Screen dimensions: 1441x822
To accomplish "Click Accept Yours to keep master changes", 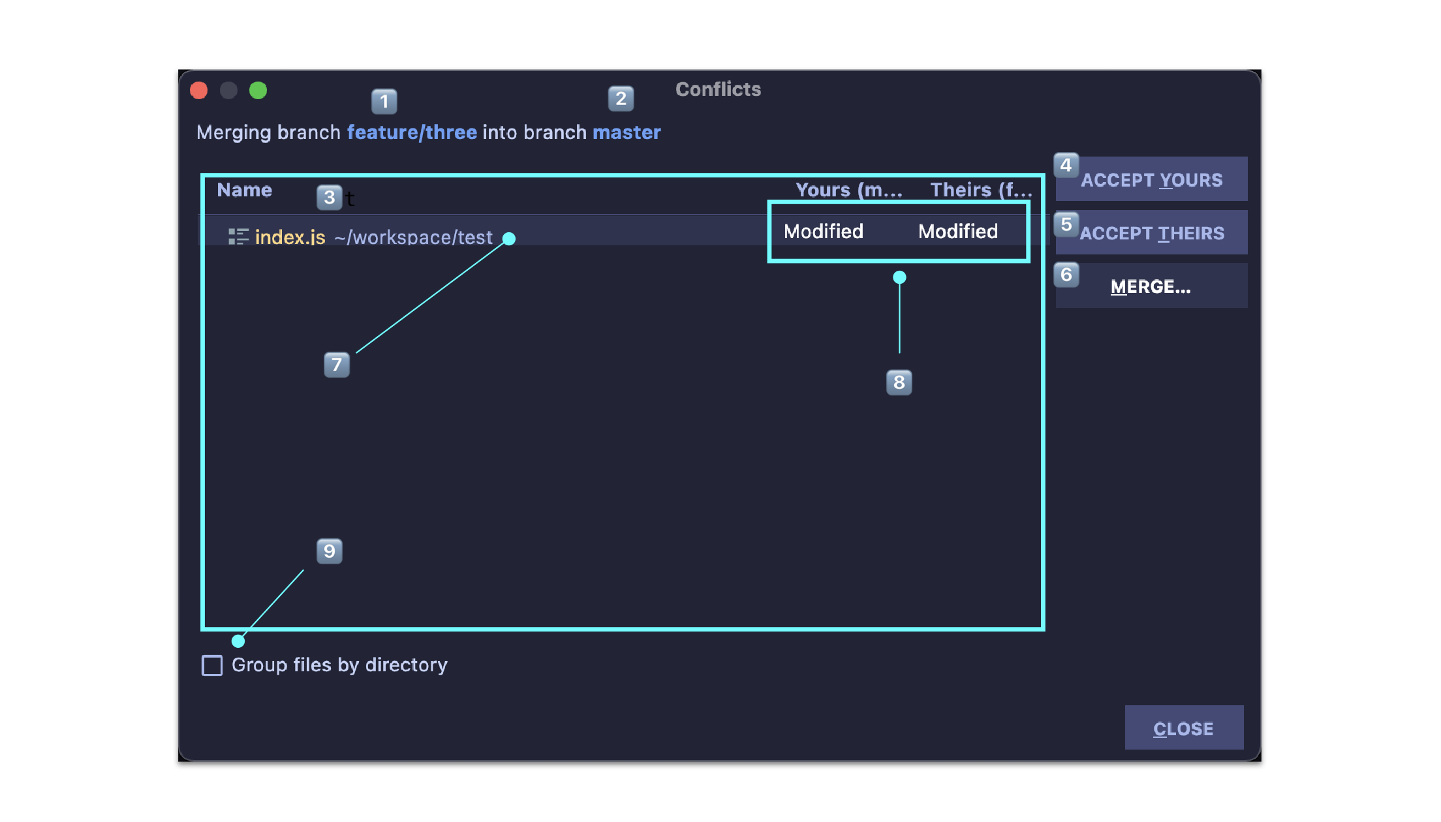I will point(1151,179).
